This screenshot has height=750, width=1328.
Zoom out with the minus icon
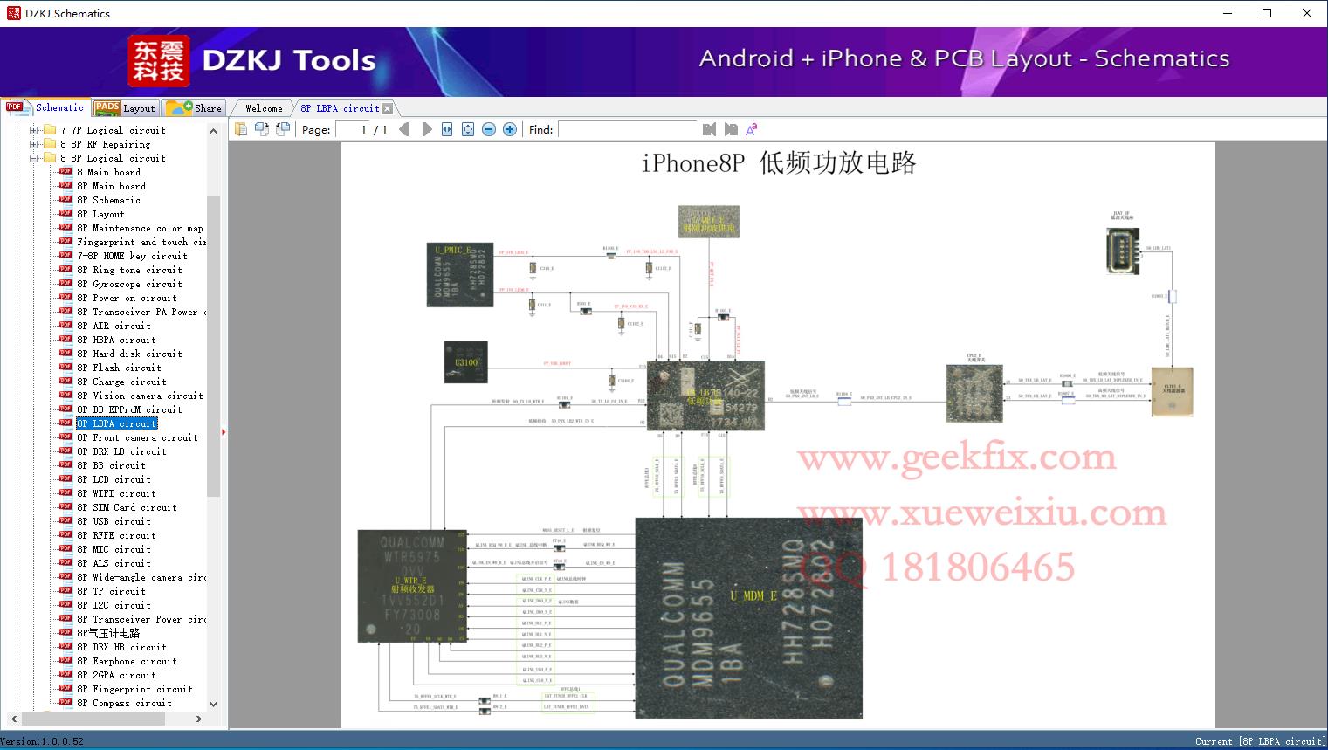[x=489, y=129]
